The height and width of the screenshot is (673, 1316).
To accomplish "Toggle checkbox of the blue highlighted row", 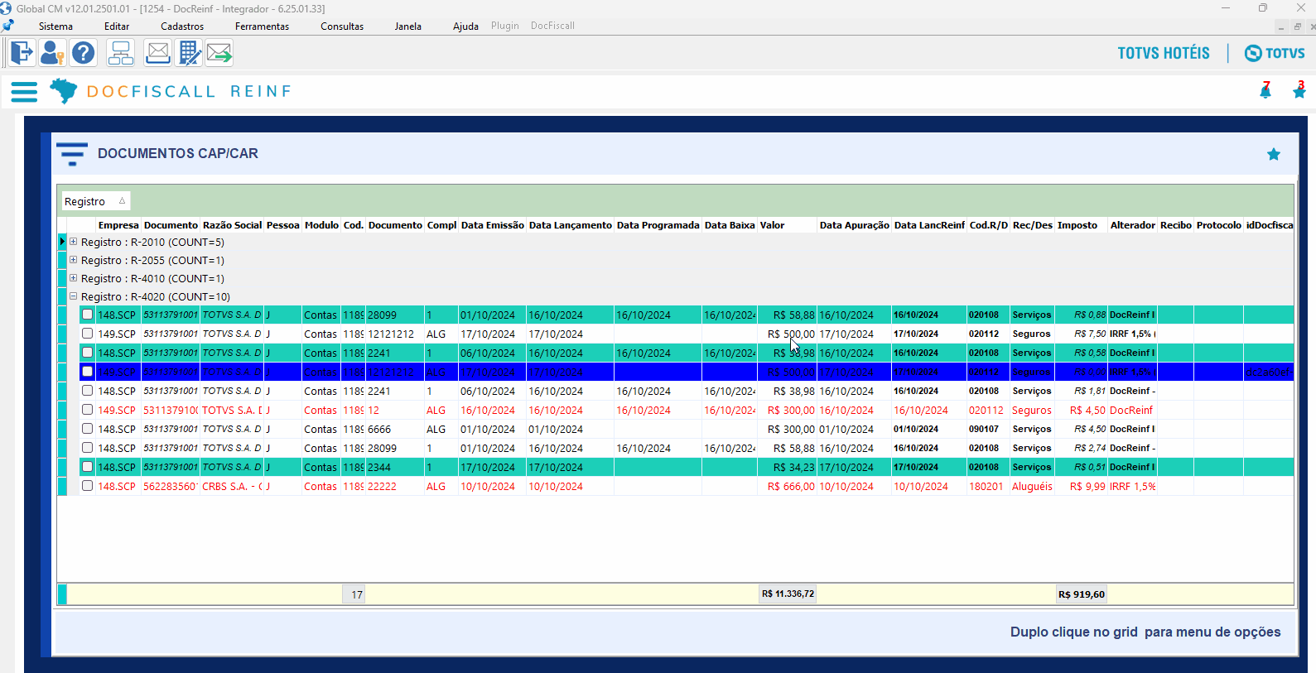I will click(x=87, y=372).
